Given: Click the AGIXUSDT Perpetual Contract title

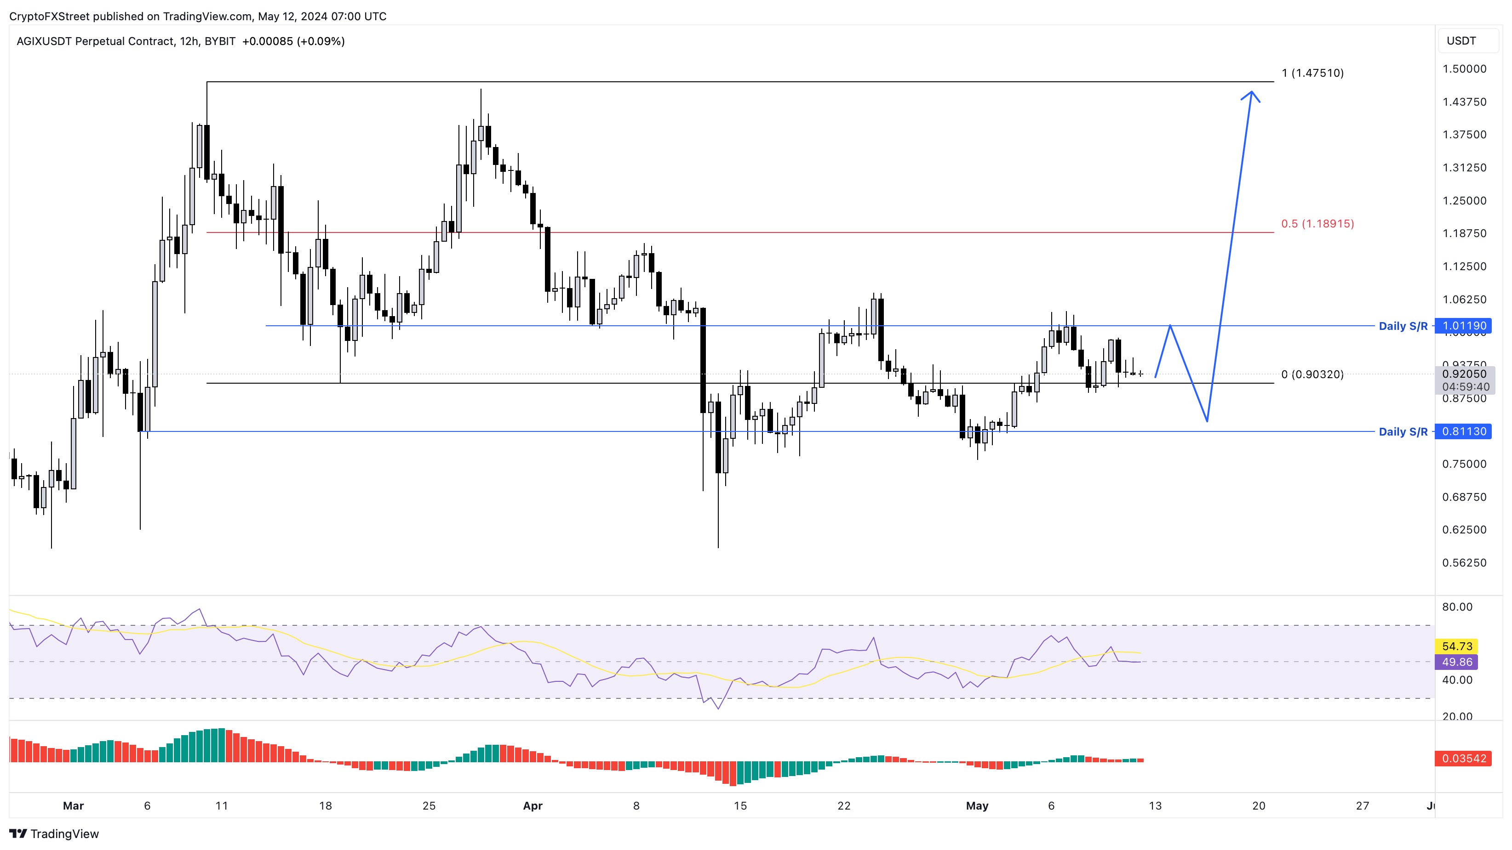Looking at the screenshot, I should (x=95, y=41).
